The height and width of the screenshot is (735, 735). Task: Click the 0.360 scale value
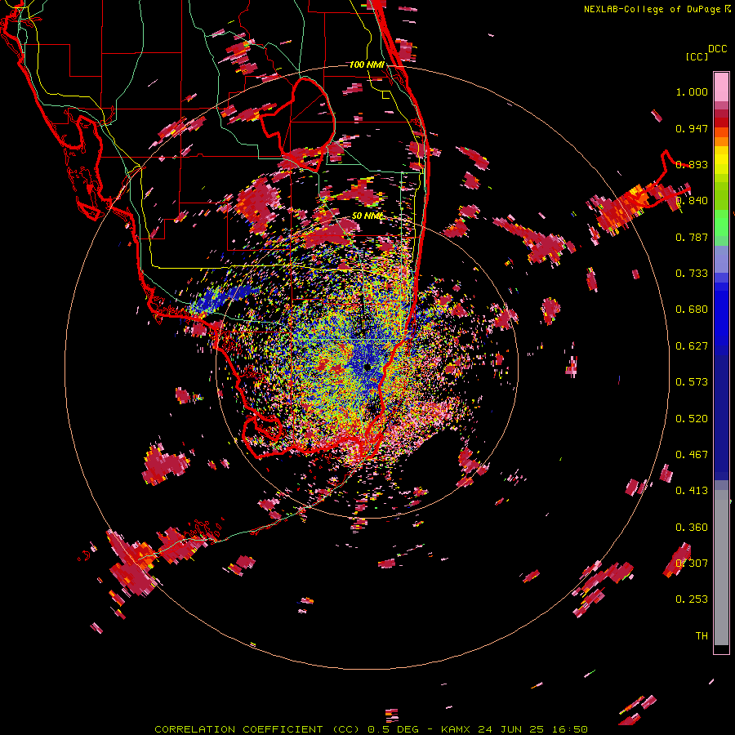(692, 528)
